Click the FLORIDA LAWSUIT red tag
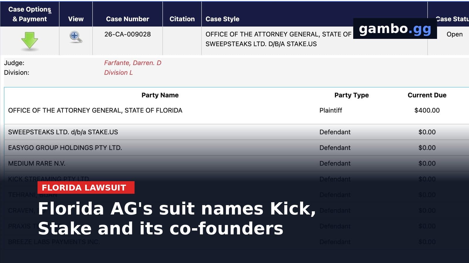 pyautogui.click(x=86, y=188)
